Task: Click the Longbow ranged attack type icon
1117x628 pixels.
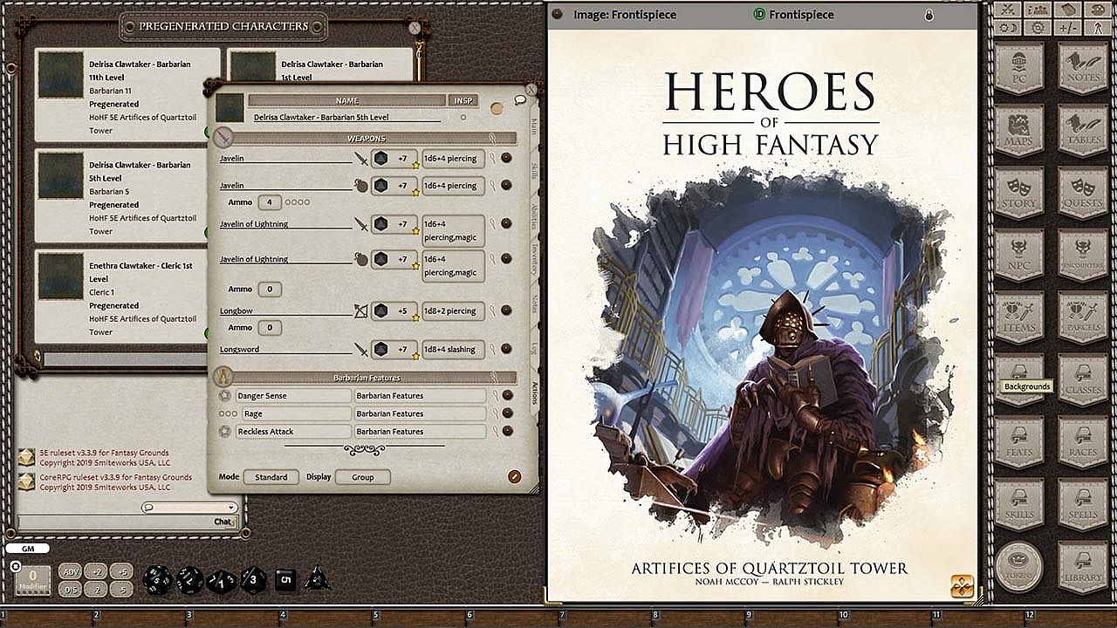Action: [360, 311]
